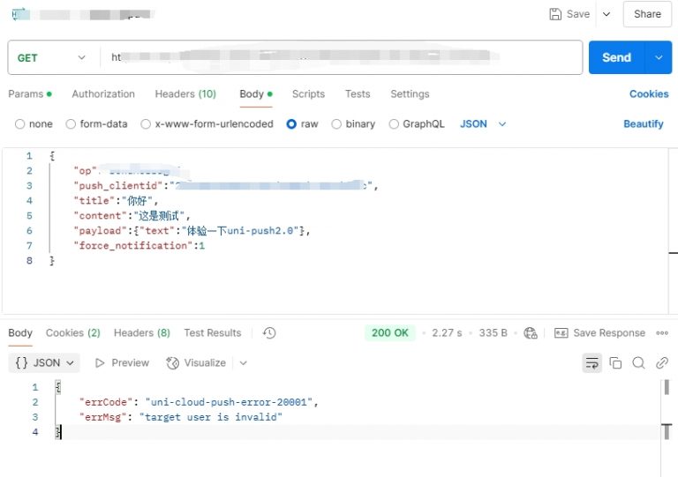Viewport: 678px width, 477px height.
Task: Expand the Send button arrow options
Action: click(x=659, y=58)
